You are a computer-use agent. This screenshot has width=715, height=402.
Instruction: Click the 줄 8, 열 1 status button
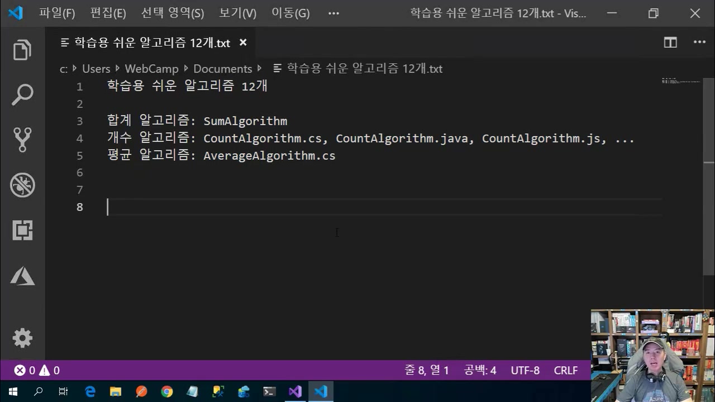click(x=427, y=370)
